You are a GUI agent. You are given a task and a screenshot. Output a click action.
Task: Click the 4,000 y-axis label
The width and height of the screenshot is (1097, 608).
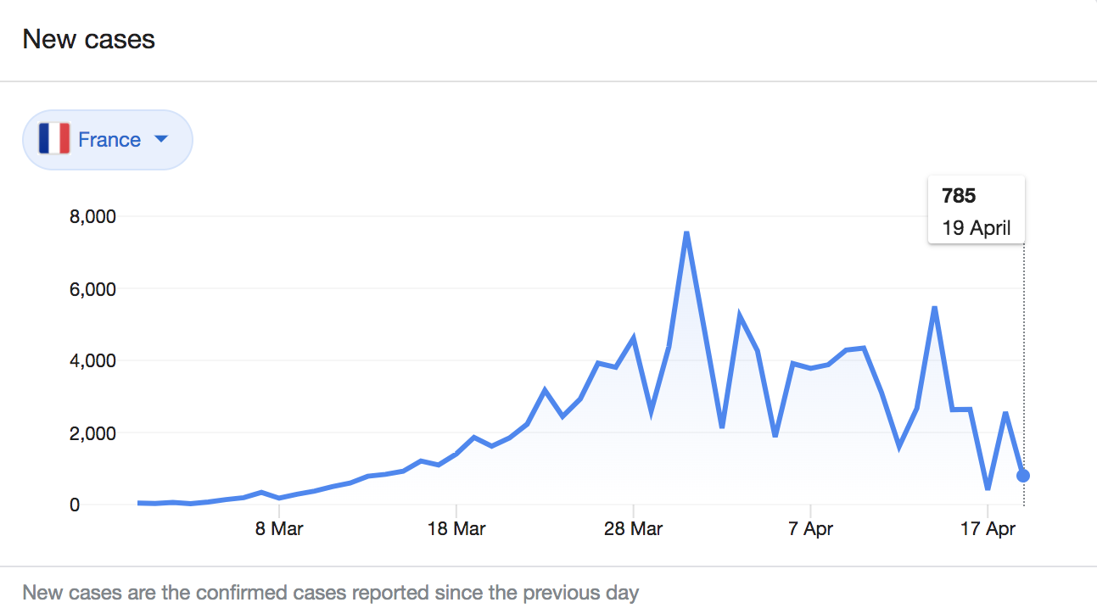point(91,361)
